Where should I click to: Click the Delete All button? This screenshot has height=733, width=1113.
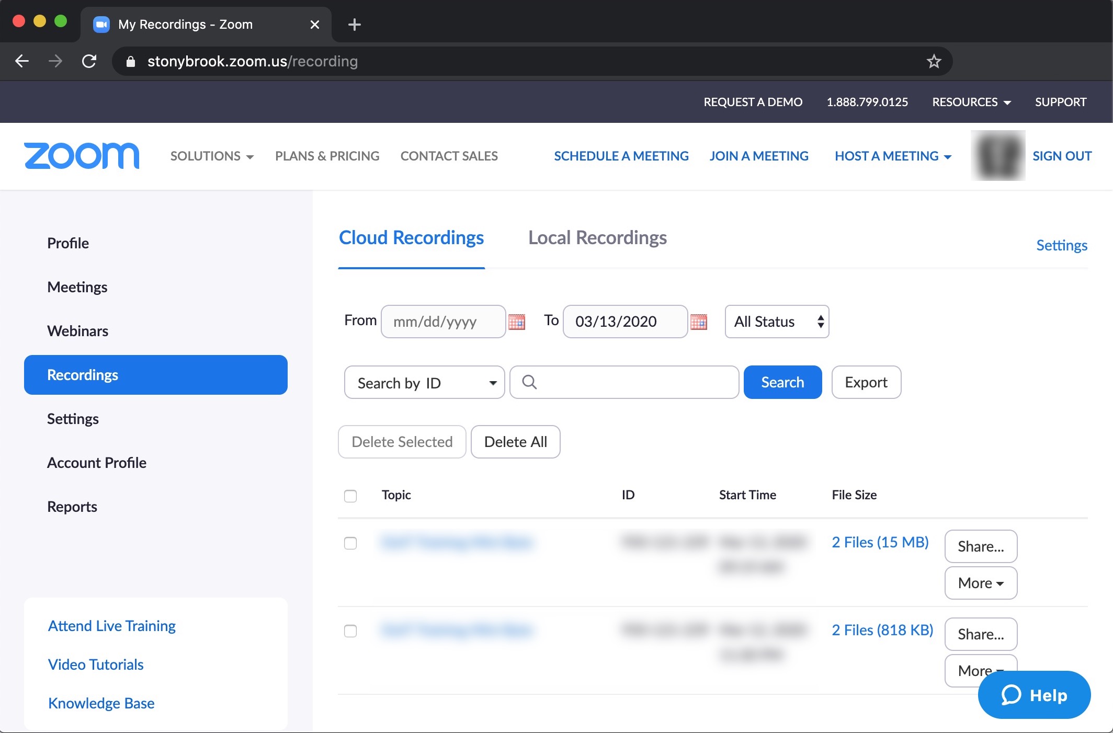(516, 442)
